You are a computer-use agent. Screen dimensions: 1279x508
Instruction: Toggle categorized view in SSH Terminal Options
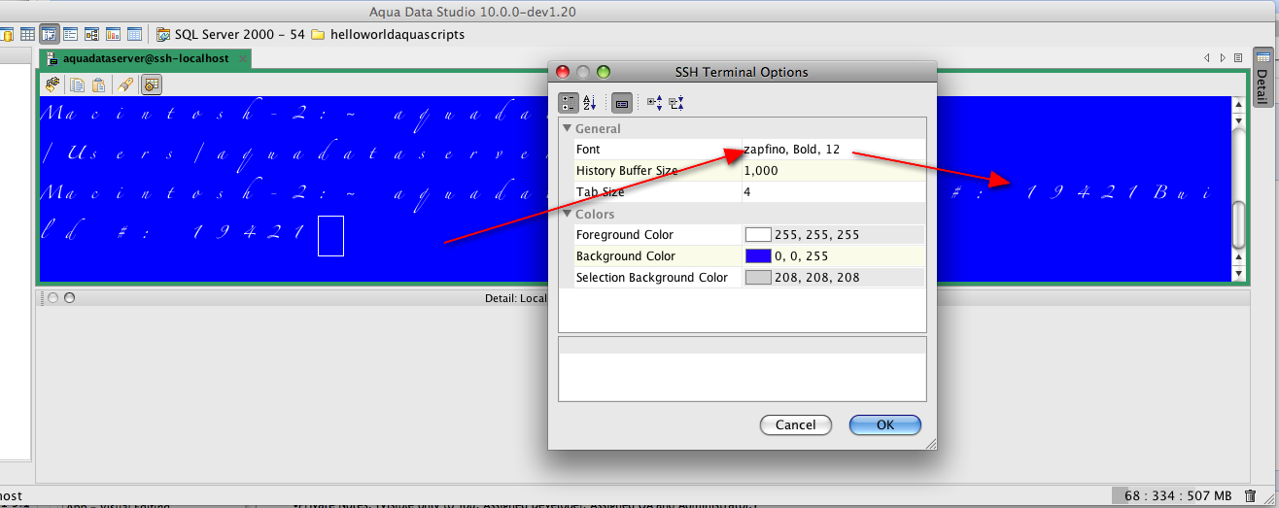pyautogui.click(x=569, y=102)
